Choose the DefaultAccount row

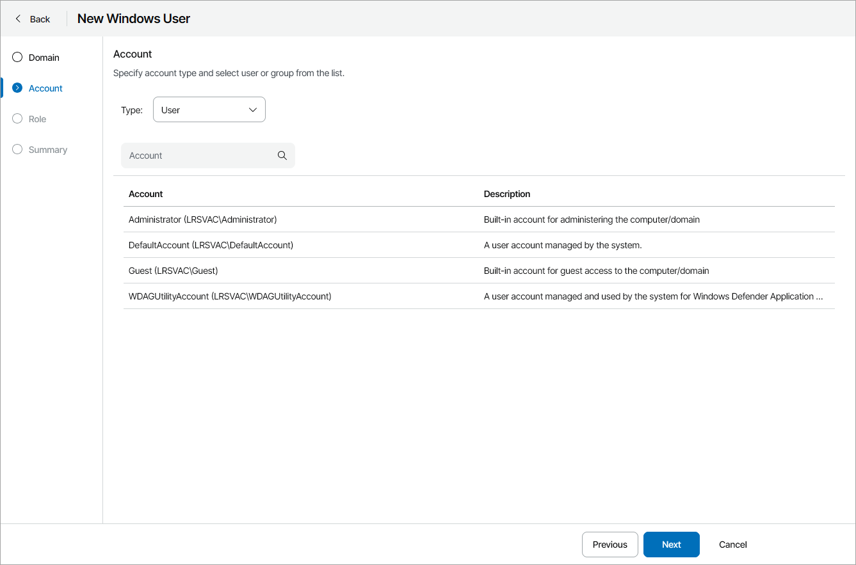click(x=211, y=245)
